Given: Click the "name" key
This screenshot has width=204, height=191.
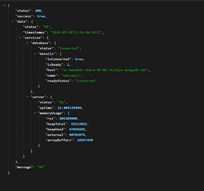Looking at the screenshot, I should (51, 76).
